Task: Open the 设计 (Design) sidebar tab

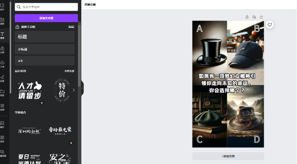Action: click(x=2, y=7)
